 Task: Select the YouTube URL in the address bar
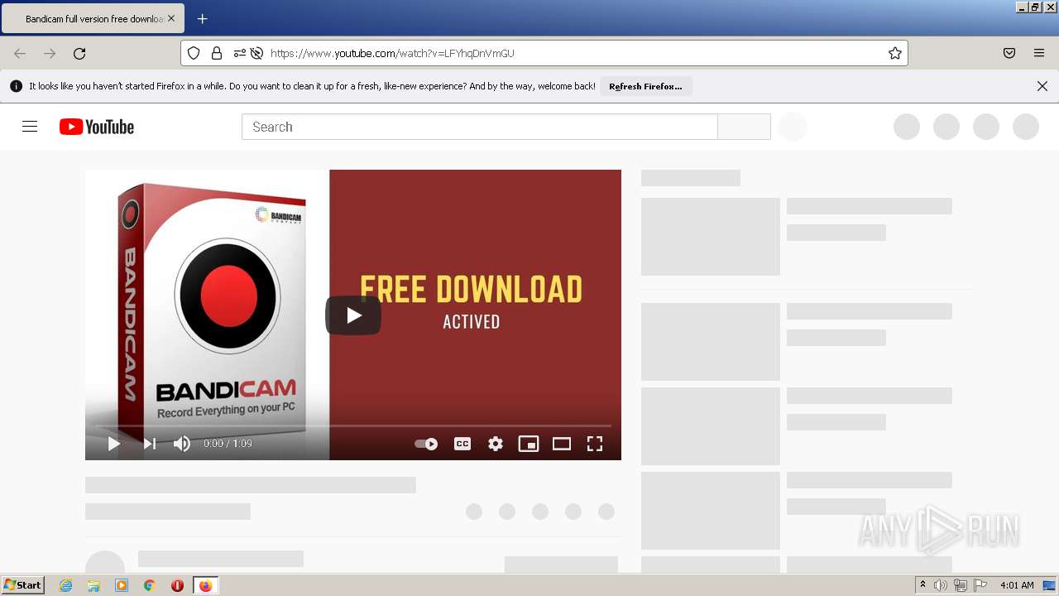(392, 53)
